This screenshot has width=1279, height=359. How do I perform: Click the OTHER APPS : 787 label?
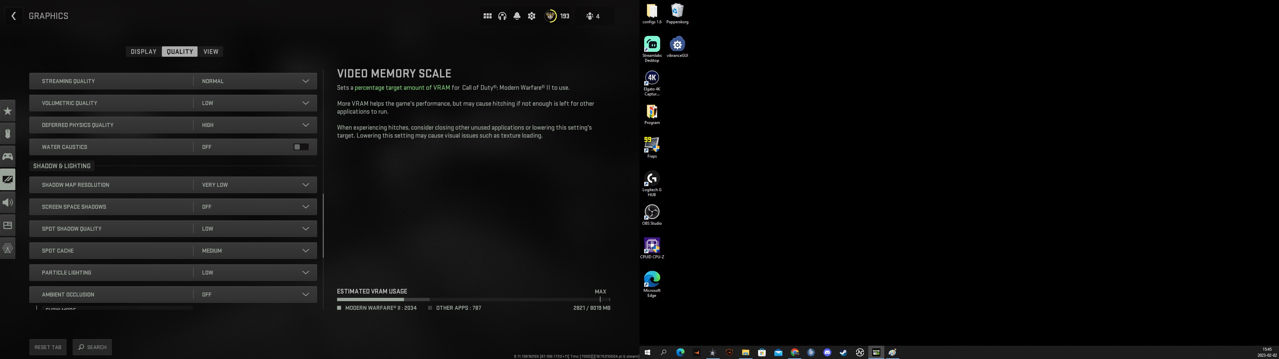click(x=458, y=308)
